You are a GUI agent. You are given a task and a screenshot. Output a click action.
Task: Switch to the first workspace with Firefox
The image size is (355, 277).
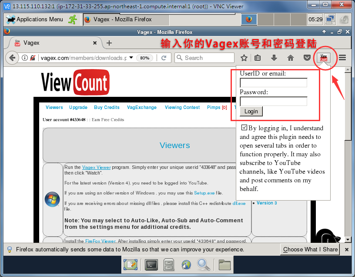[x=249, y=20]
